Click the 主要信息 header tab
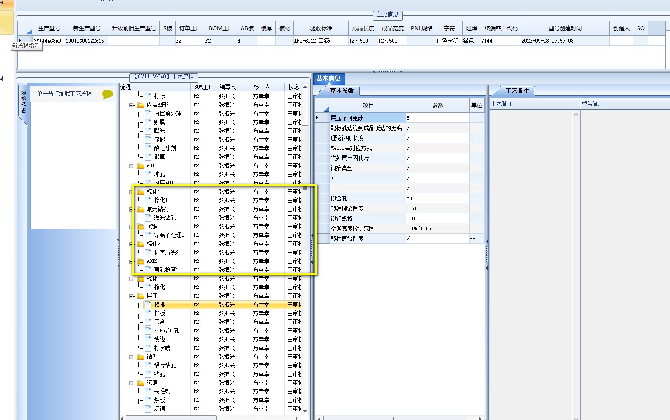Image resolution: width=670 pixels, height=420 pixels. pos(388,15)
